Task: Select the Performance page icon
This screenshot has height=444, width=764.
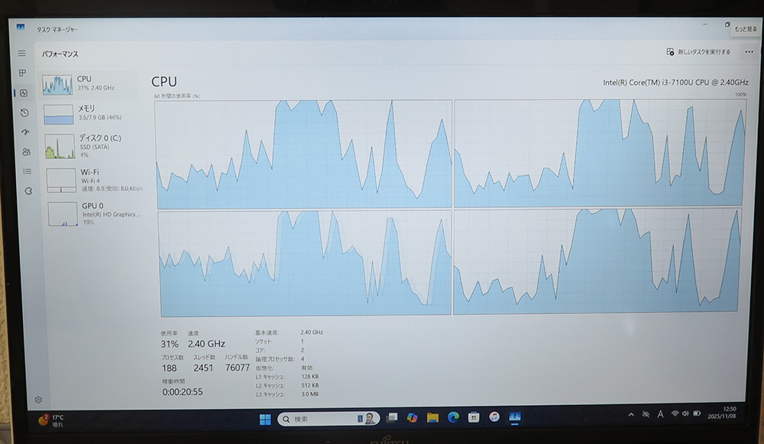Action: tap(24, 92)
